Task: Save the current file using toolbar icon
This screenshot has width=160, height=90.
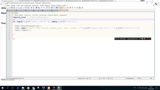Action: [12, 8]
